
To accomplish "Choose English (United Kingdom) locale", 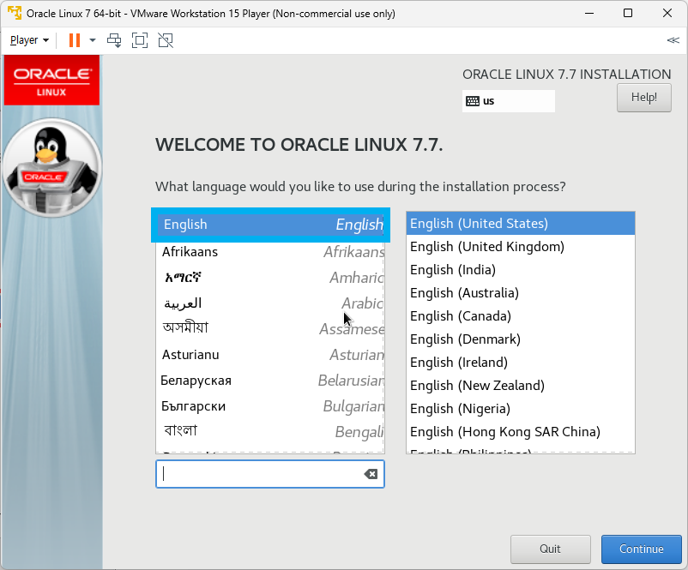I will click(521, 247).
